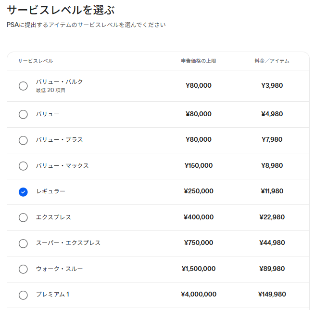The width and height of the screenshot is (315, 310).
Task: Click the サービスレベル column header
Action: click(x=36, y=61)
